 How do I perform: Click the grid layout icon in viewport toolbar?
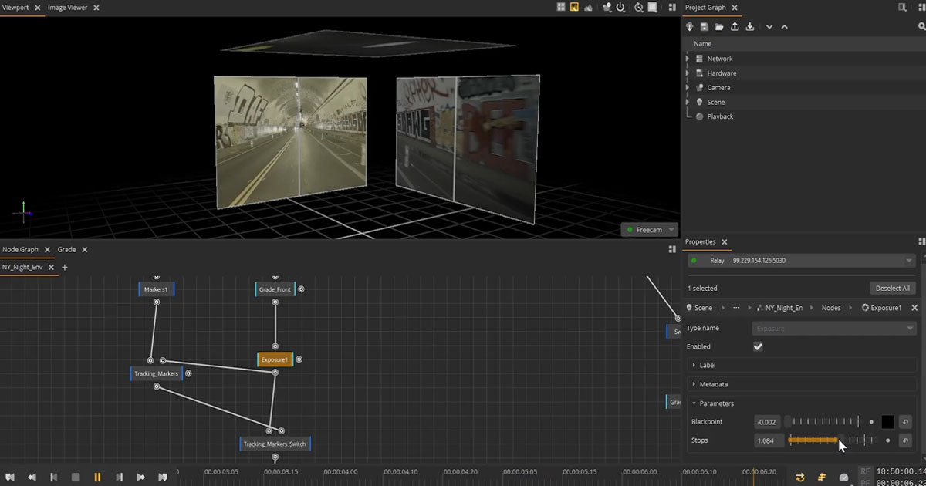561,7
